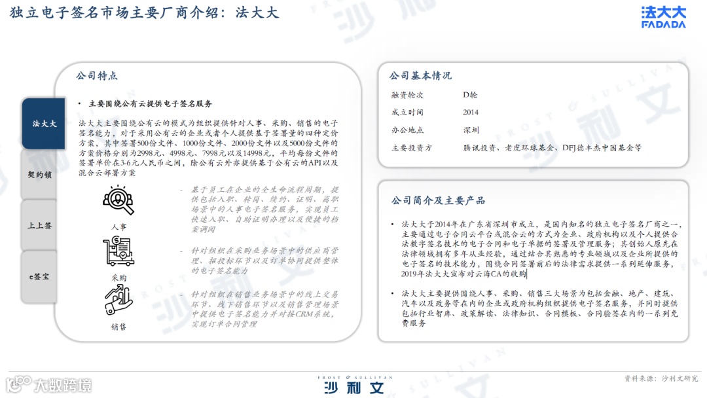Screen dimensions: 707x398
Task: Click the 深圳 office location value
Action: click(471, 130)
